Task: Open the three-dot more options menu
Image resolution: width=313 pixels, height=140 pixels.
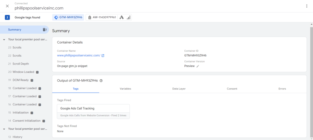Action: 307,6
